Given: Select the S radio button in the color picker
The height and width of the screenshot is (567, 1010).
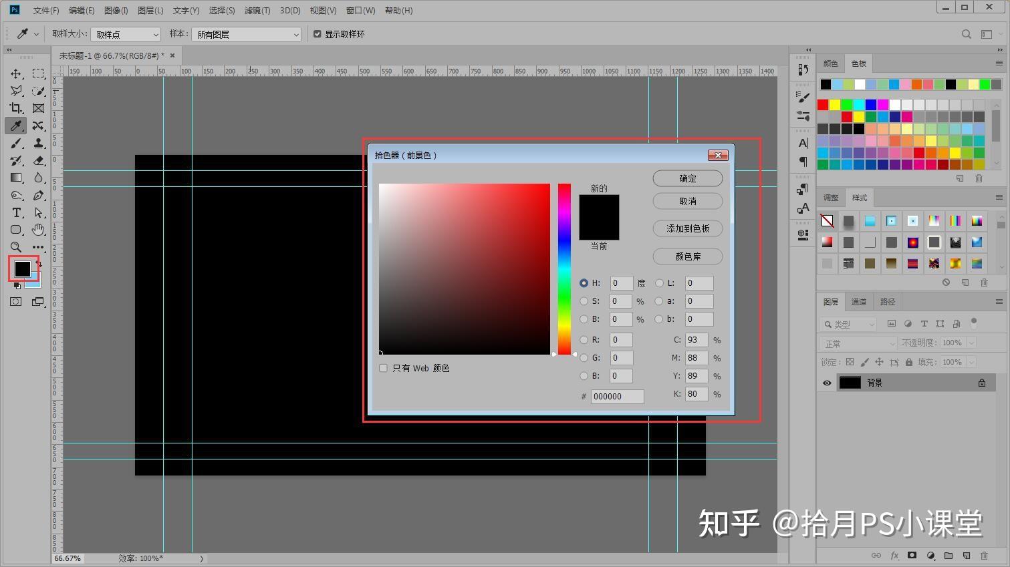Looking at the screenshot, I should pos(584,301).
